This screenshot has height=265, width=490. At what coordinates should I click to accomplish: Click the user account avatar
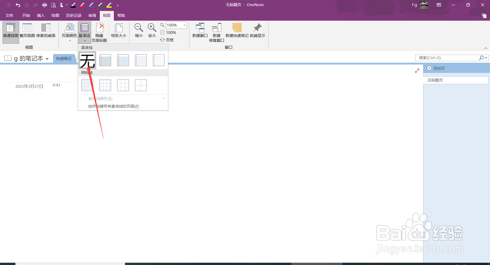tap(424, 5)
